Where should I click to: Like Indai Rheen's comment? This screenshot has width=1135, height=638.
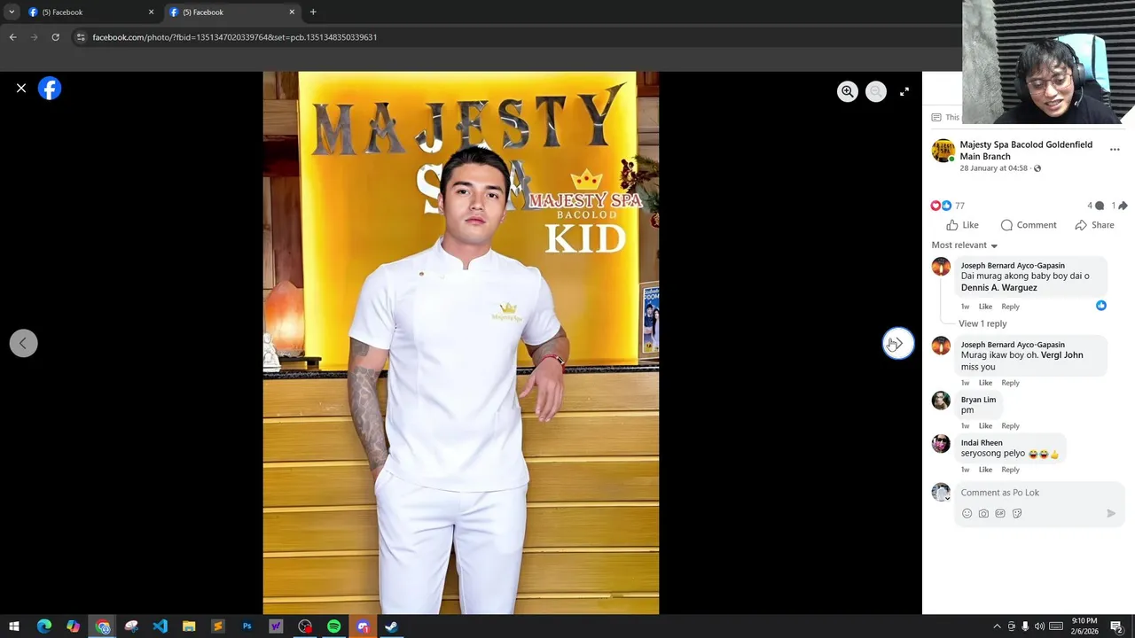coord(985,470)
